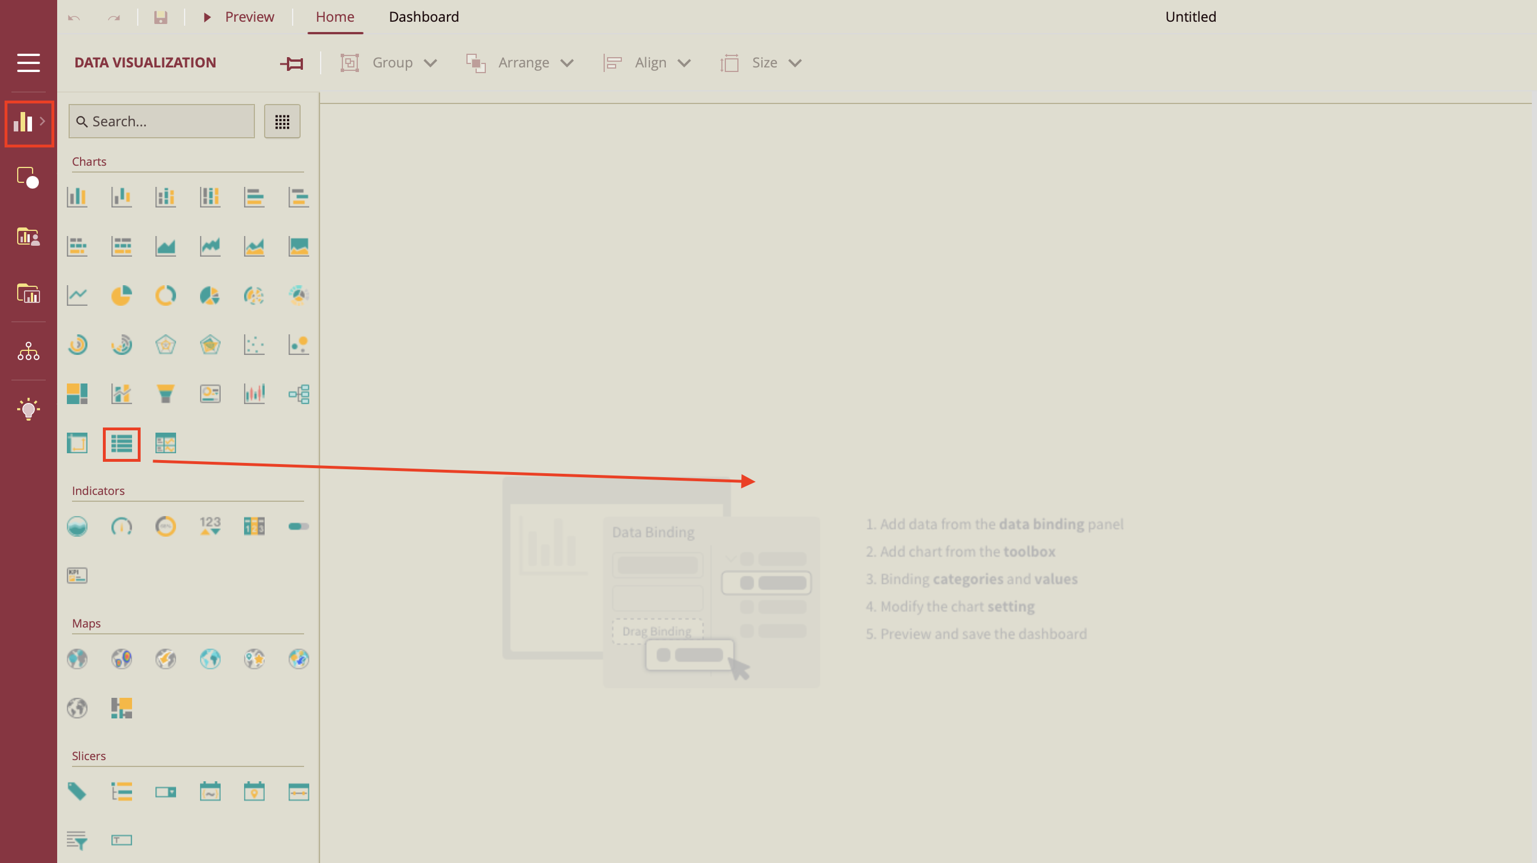Choose the treemap chart icon
1537x863 pixels.
77,394
